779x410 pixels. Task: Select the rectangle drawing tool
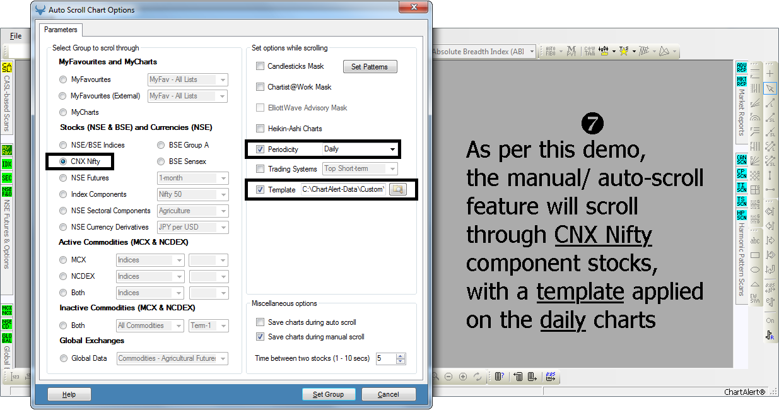pyautogui.click(x=755, y=255)
